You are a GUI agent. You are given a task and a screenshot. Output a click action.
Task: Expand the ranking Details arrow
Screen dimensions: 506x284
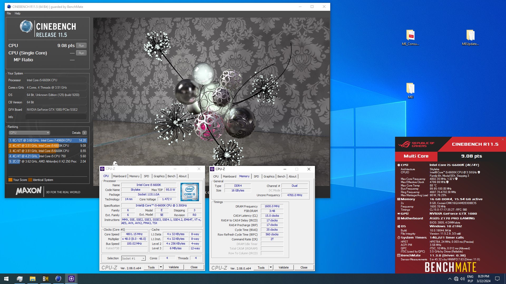(85, 133)
